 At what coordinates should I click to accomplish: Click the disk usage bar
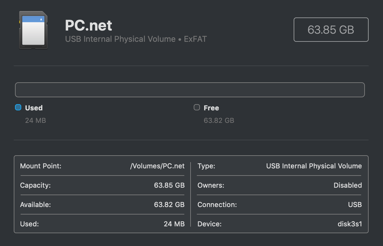point(190,90)
